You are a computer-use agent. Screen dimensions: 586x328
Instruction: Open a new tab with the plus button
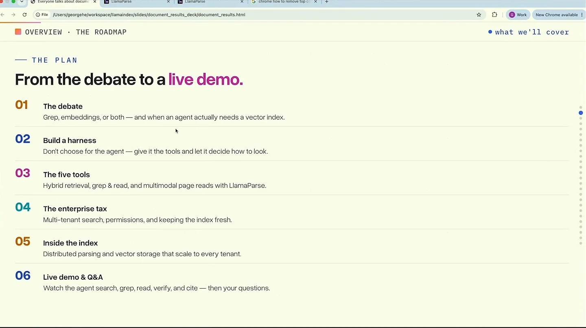326,2
